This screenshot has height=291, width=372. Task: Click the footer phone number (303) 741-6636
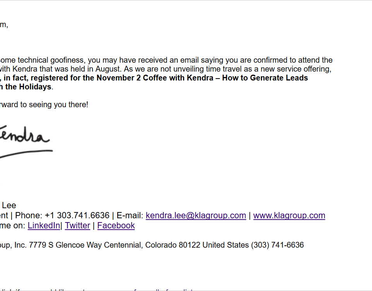(x=277, y=245)
